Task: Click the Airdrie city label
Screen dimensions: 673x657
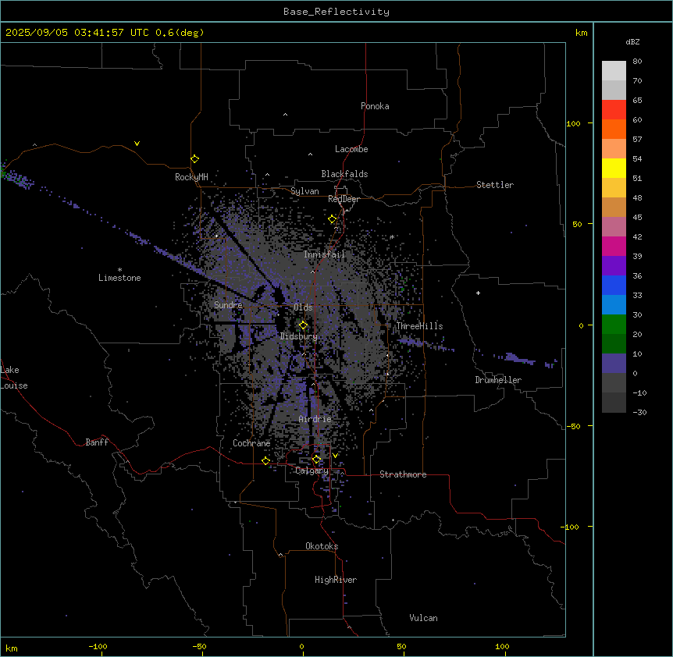Action: [x=315, y=419]
